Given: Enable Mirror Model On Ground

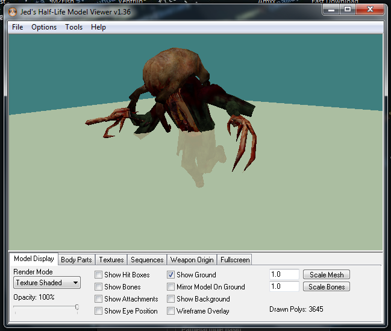Looking at the screenshot, I should pyautogui.click(x=171, y=287).
